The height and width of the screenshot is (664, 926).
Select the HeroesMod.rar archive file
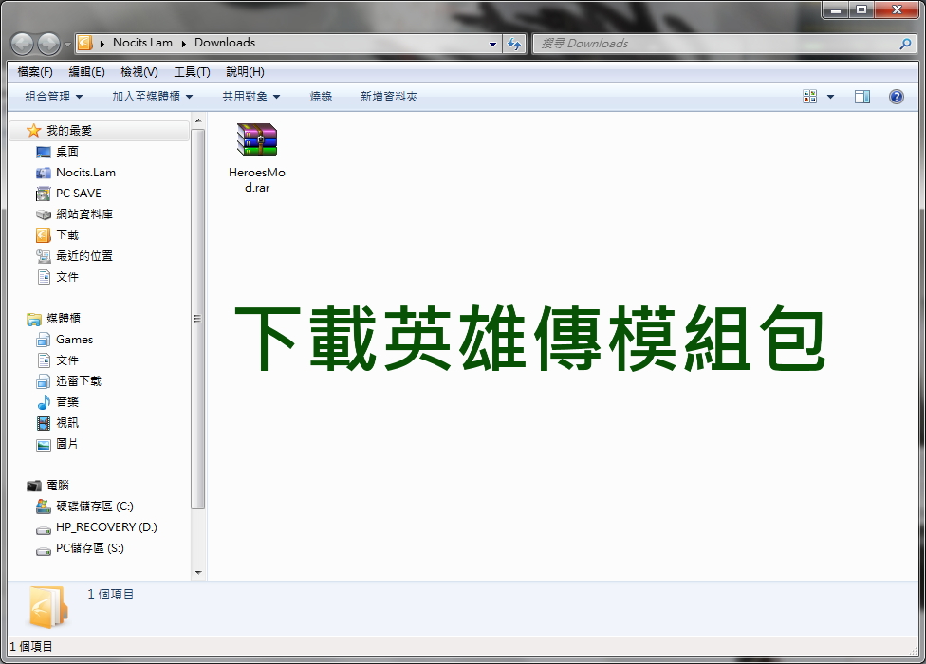click(257, 157)
